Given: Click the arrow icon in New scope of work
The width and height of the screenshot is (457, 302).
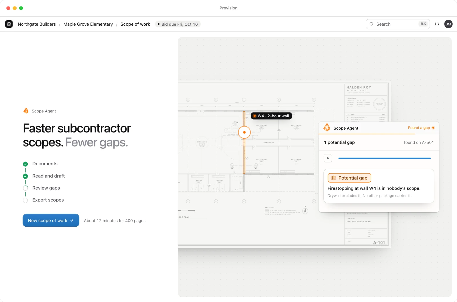Looking at the screenshot, I should (72, 220).
